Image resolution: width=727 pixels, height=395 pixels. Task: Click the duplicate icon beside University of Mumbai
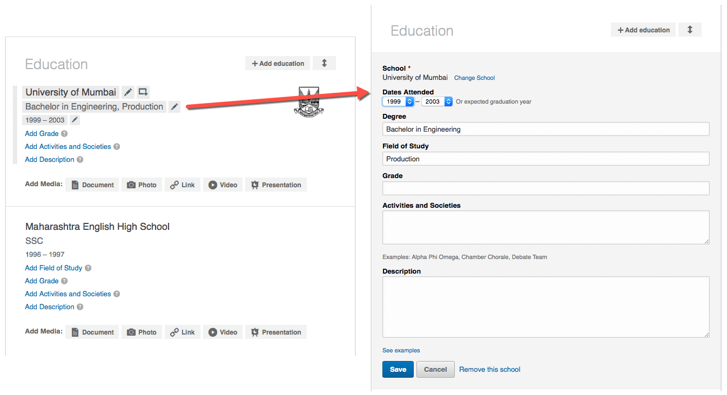coord(143,92)
